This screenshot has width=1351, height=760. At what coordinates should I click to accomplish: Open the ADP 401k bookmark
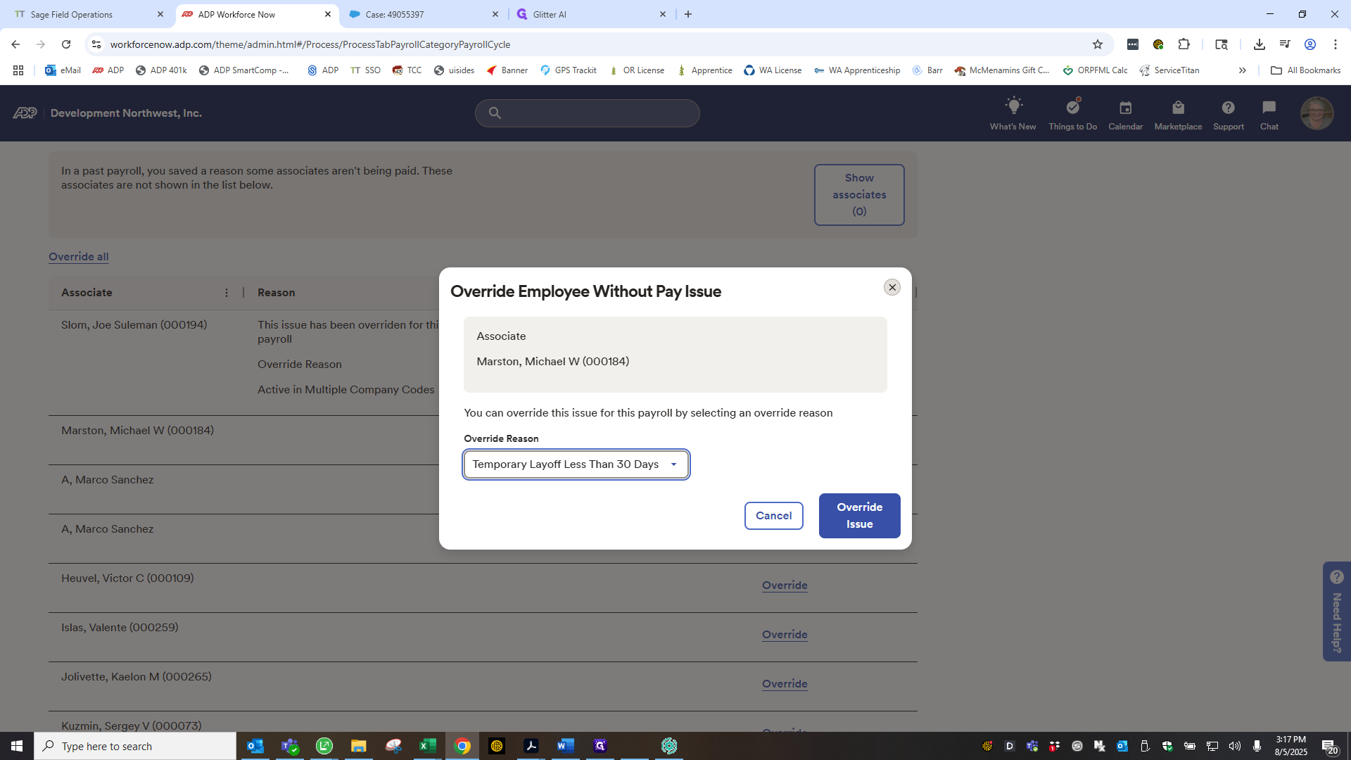click(161, 70)
